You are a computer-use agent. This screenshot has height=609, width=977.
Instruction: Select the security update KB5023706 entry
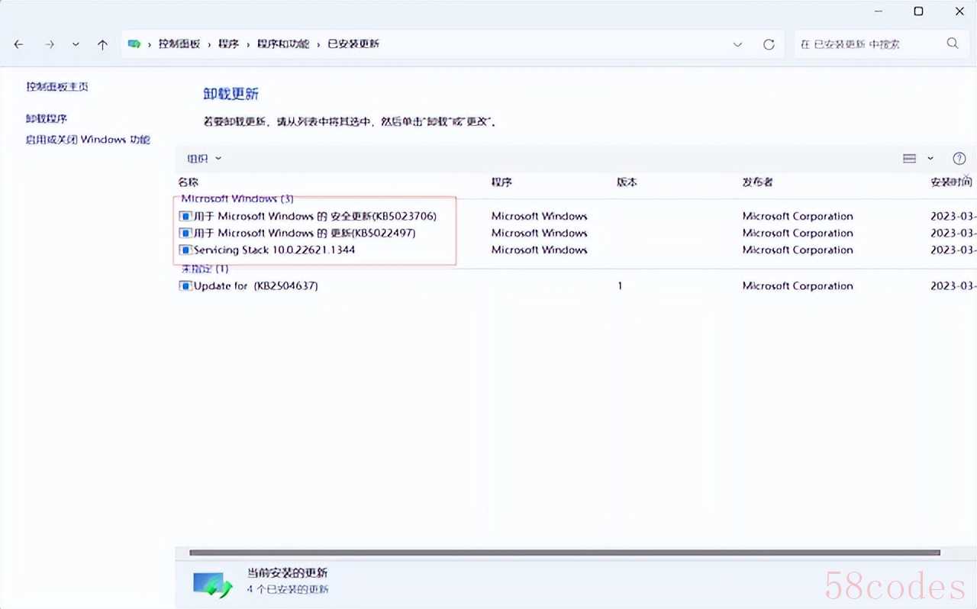314,216
